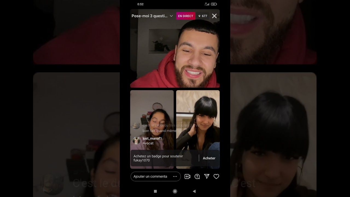Tap the "Achetez un badge pour soutenir" banner text
This screenshot has width=350, height=197.
coord(158,158)
